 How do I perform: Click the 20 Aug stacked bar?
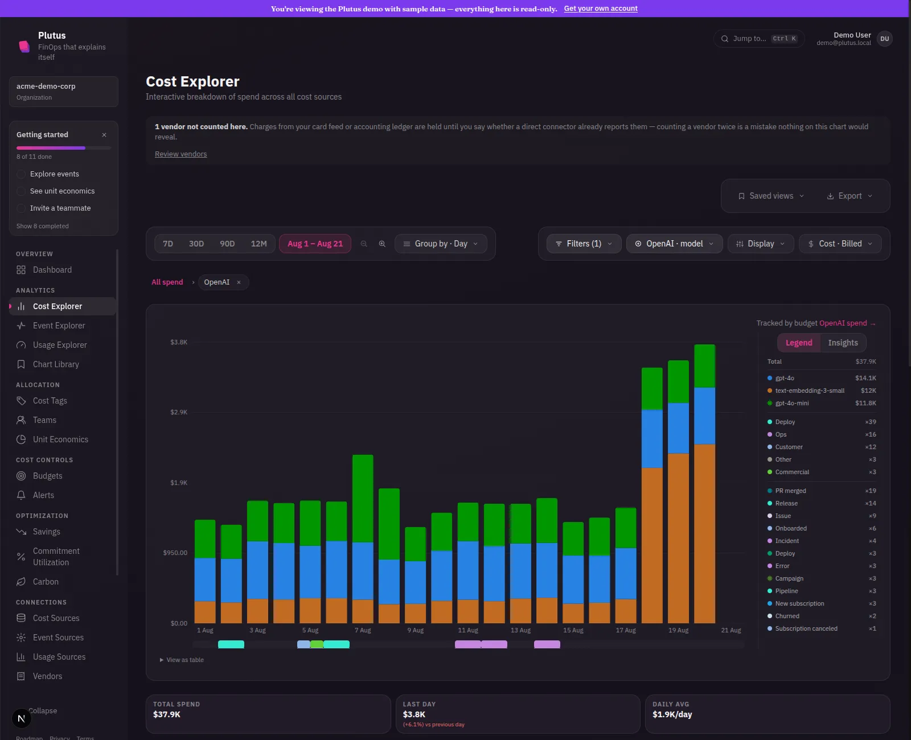coord(705,484)
